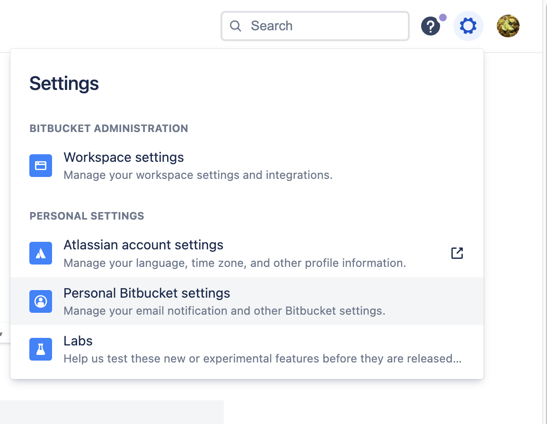
Task: Click 'Manage your email notification' description
Action: click(x=224, y=311)
